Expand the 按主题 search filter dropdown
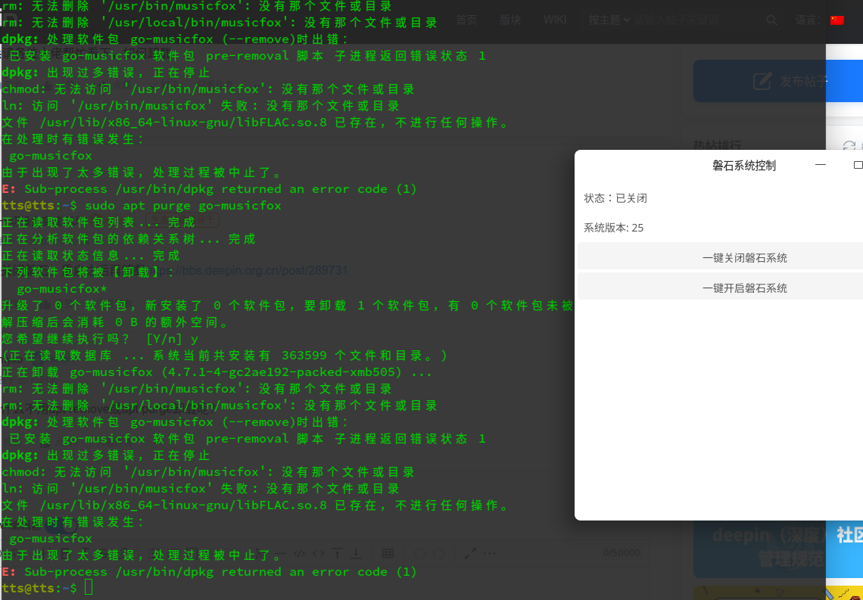Viewport: 863px width, 600px height. pos(609,20)
